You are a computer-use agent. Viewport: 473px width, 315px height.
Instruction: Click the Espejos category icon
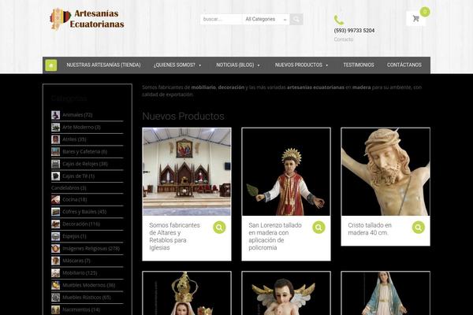[x=55, y=236]
